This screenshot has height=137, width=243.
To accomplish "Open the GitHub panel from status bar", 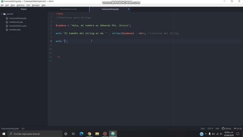I will 226,129.
